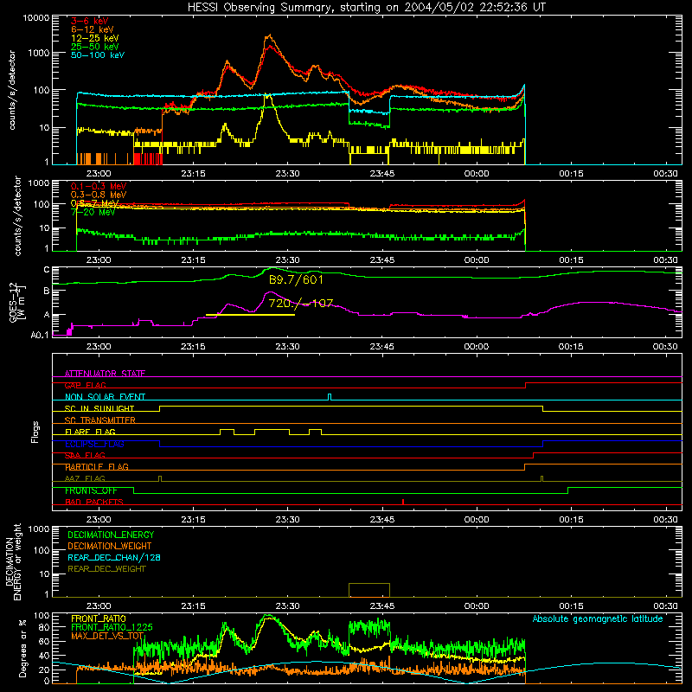Viewport: 692px width, 692px height.
Task: Click the 720./-107 position annotation
Action: click(x=300, y=304)
